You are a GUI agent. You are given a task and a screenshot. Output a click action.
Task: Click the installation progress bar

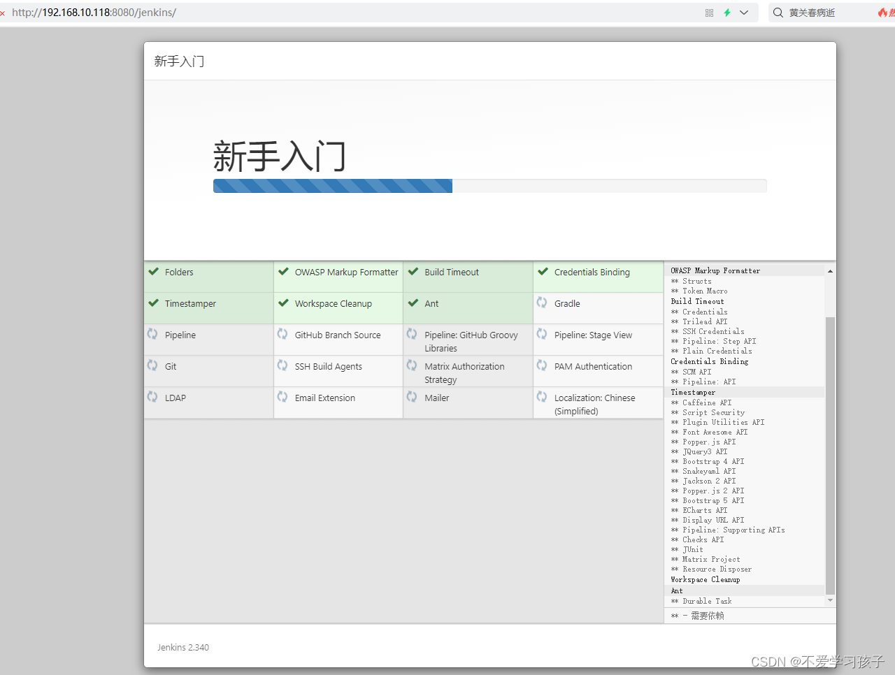490,186
